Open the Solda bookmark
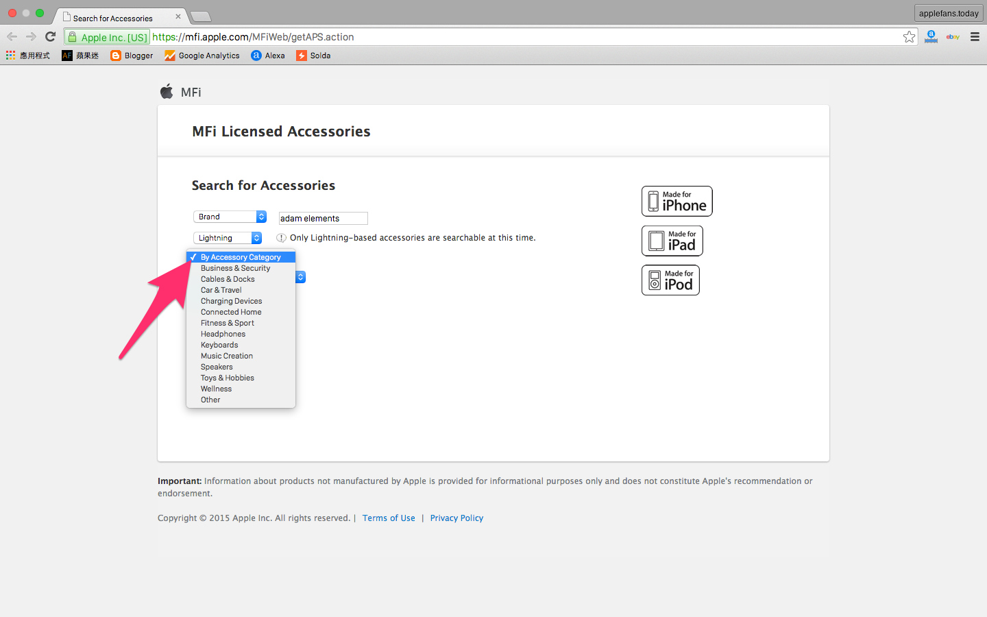The image size is (987, 617). [x=313, y=56]
